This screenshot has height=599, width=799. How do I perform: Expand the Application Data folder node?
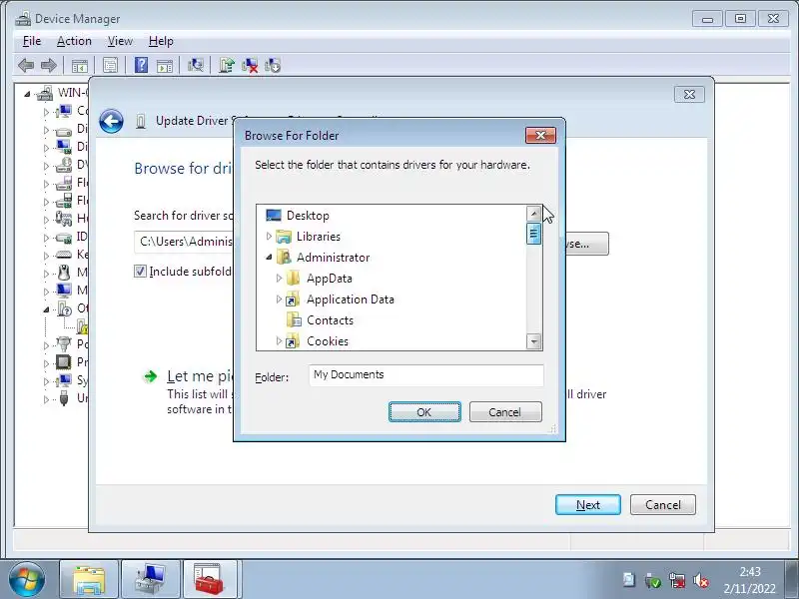tap(279, 299)
